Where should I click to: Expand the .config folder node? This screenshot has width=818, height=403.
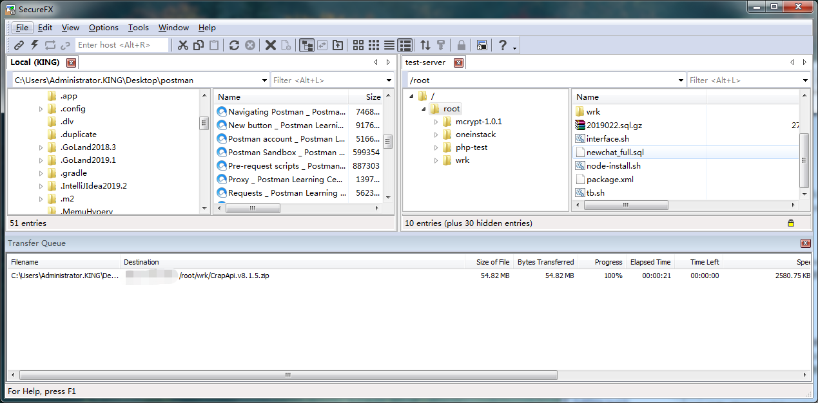click(41, 109)
